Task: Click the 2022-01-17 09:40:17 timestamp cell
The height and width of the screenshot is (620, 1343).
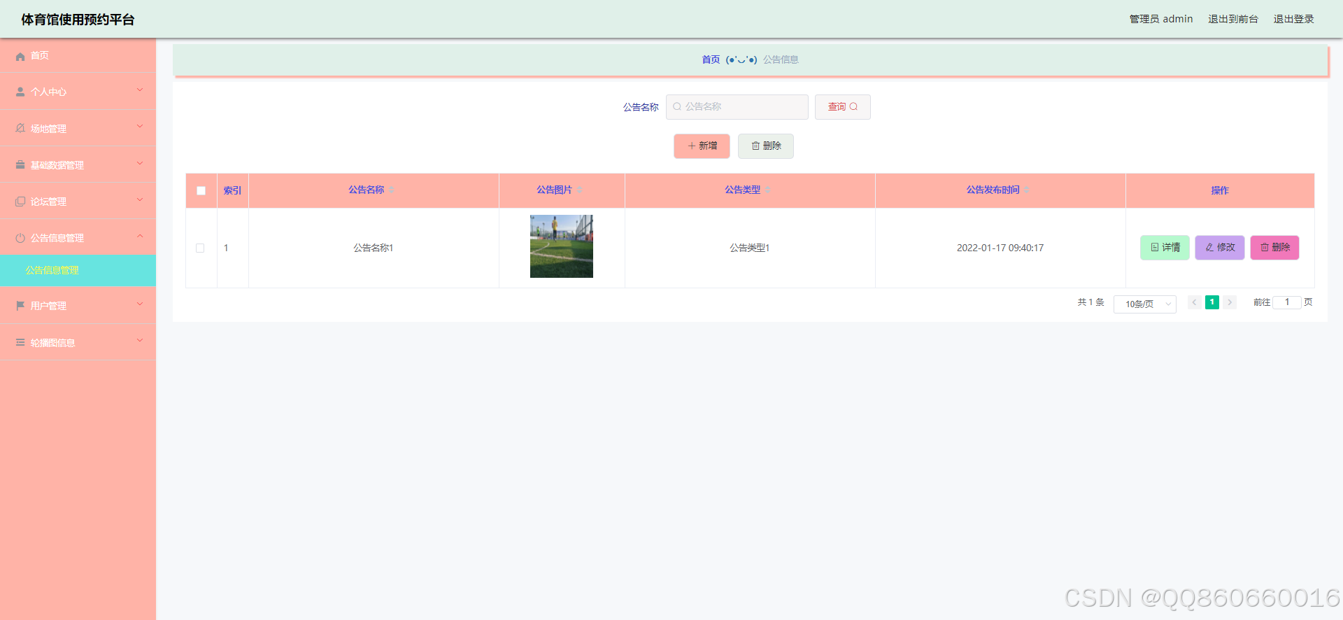Action: [x=1000, y=248]
